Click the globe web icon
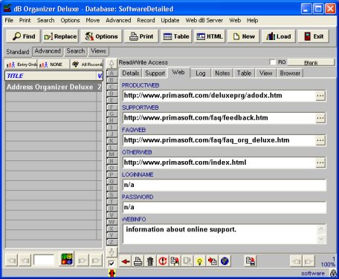Screen dimensions: 339x279 tap(225, 261)
